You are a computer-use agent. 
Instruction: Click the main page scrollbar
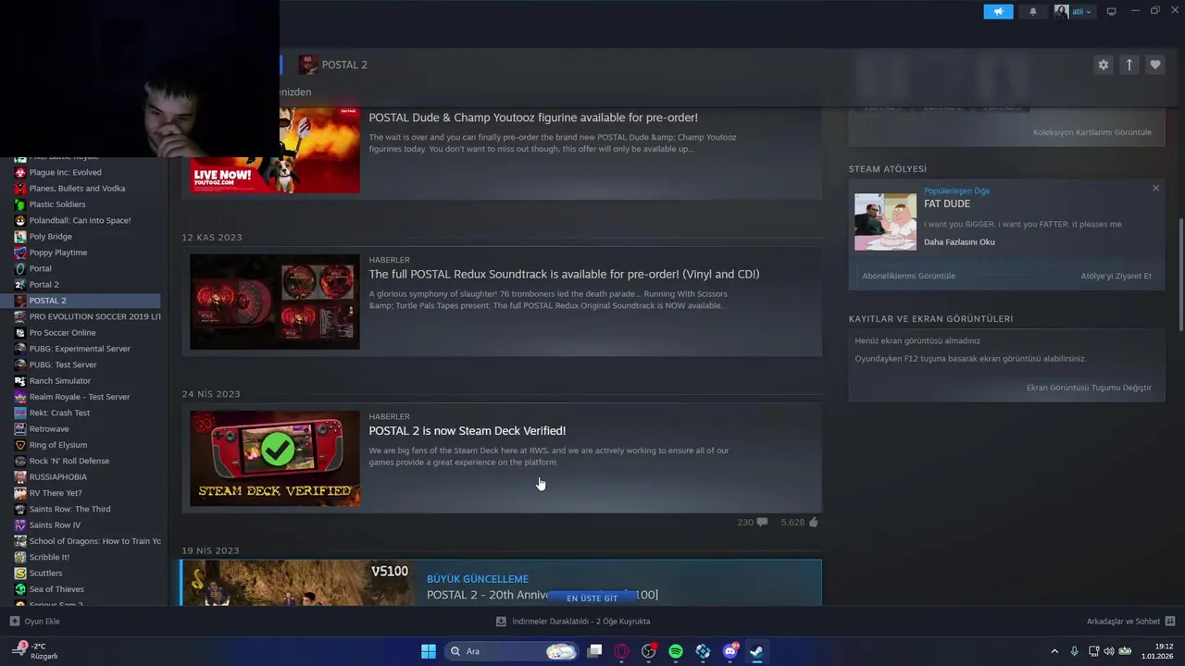[1180, 274]
